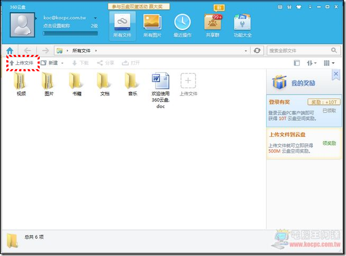Image resolution: width=346 pixels, height=256 pixels.
Task: Toggle the side panel layout icon
Action: coord(297,63)
